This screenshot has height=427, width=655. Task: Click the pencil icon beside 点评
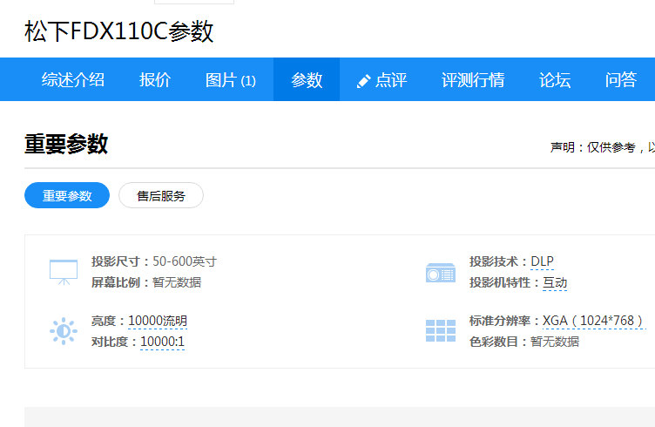coord(363,81)
